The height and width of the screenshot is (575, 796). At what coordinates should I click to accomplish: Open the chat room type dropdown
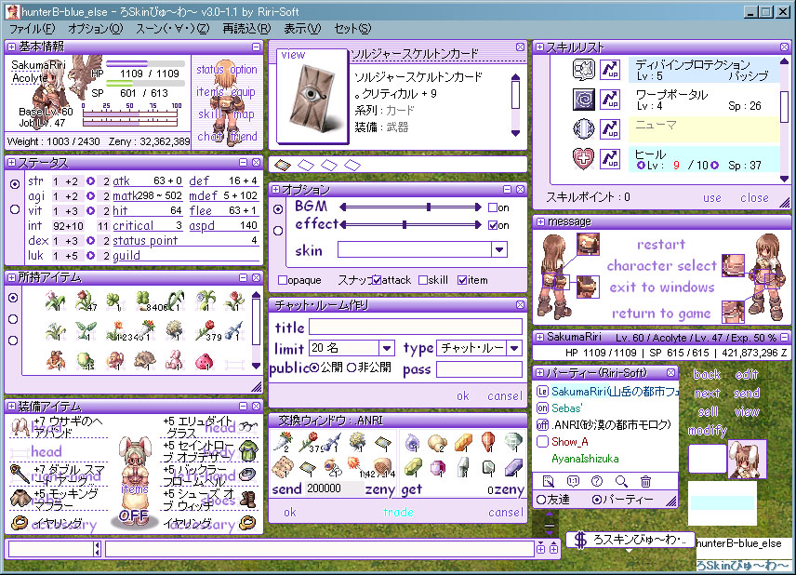[x=514, y=348]
